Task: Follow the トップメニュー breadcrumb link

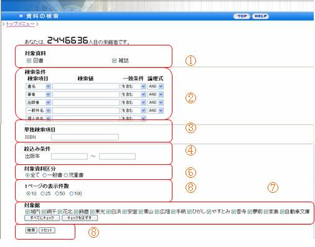Action: point(21,24)
